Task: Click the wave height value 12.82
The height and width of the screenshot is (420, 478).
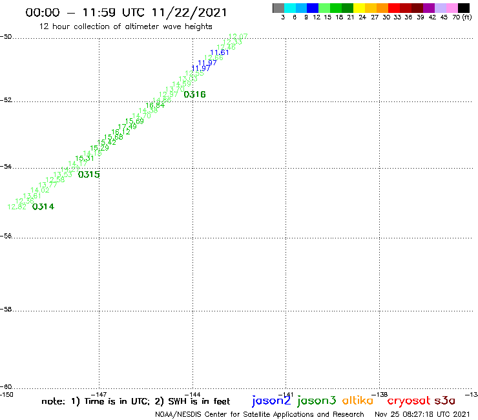Action: (17, 207)
